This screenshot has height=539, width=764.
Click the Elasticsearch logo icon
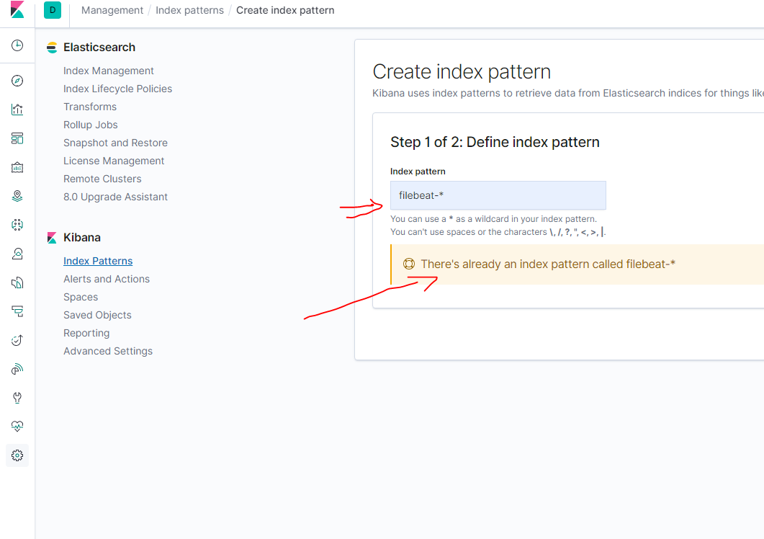pos(52,48)
